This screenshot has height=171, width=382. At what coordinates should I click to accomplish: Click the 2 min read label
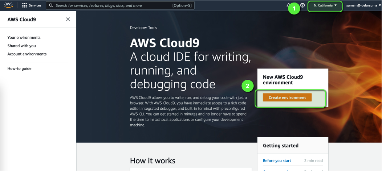pyautogui.click(x=313, y=160)
